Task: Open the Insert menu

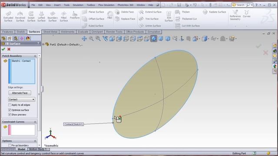Action: click(57, 5)
